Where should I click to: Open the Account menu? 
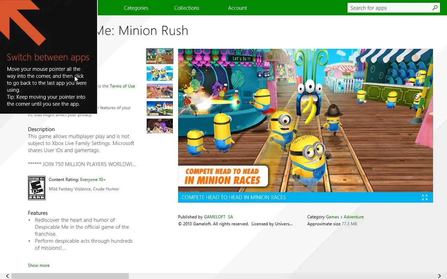237,8
